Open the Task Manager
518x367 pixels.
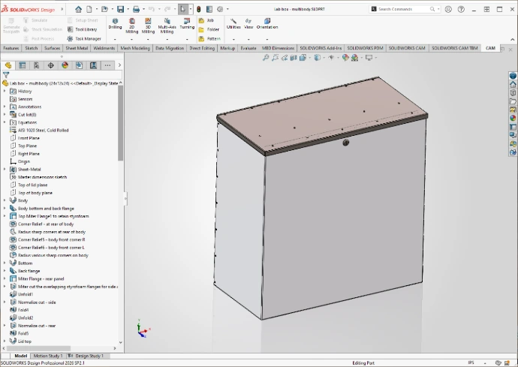click(84, 38)
